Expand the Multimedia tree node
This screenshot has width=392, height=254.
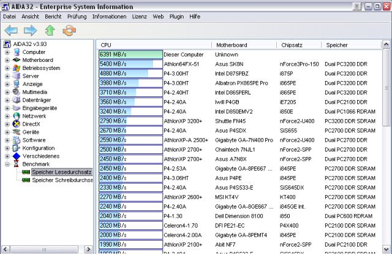click(x=7, y=92)
